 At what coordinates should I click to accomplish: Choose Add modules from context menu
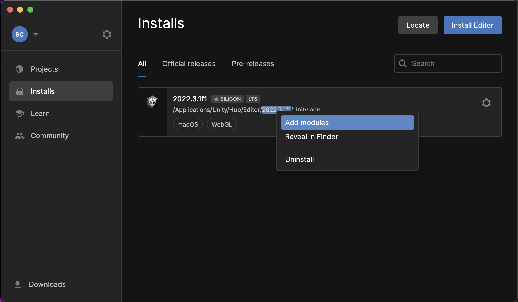(347, 123)
